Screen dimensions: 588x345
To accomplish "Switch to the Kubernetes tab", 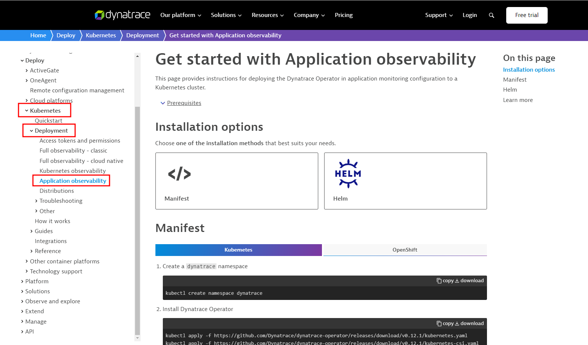I will (x=239, y=250).
